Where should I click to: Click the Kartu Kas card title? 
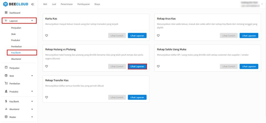tap(51, 18)
